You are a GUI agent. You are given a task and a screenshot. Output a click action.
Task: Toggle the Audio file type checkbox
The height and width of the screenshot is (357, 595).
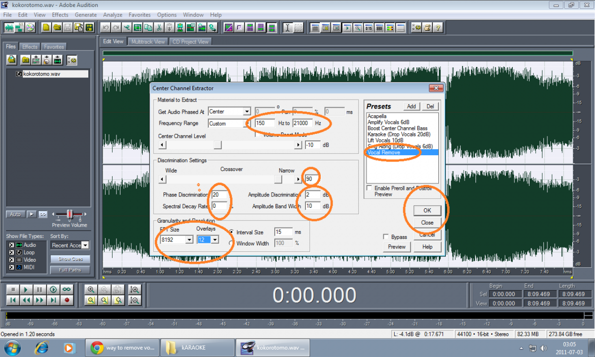coord(11,245)
